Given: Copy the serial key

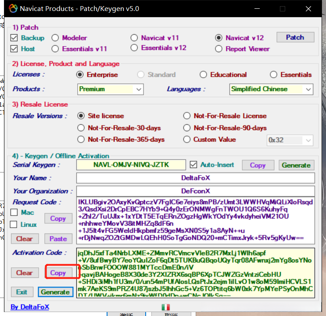Looking at the screenshot, I should [x=258, y=165].
